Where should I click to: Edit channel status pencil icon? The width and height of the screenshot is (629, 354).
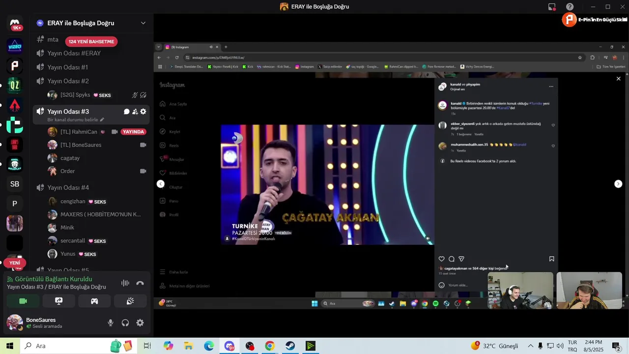click(102, 119)
